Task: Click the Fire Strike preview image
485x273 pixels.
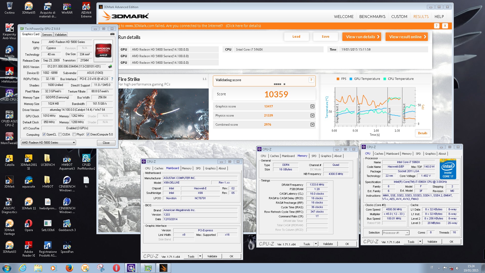Action: [x=163, y=114]
